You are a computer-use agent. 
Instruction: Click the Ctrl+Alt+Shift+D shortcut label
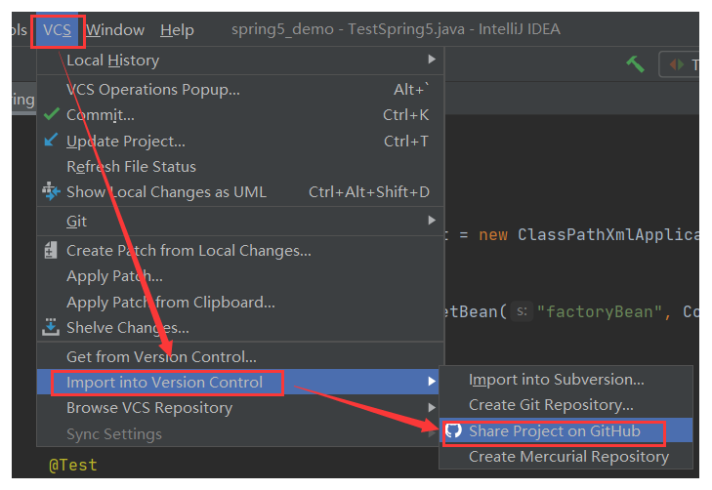369,192
